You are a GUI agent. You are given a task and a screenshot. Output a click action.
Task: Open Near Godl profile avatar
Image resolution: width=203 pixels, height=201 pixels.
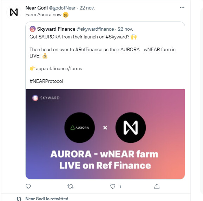coord(14,12)
